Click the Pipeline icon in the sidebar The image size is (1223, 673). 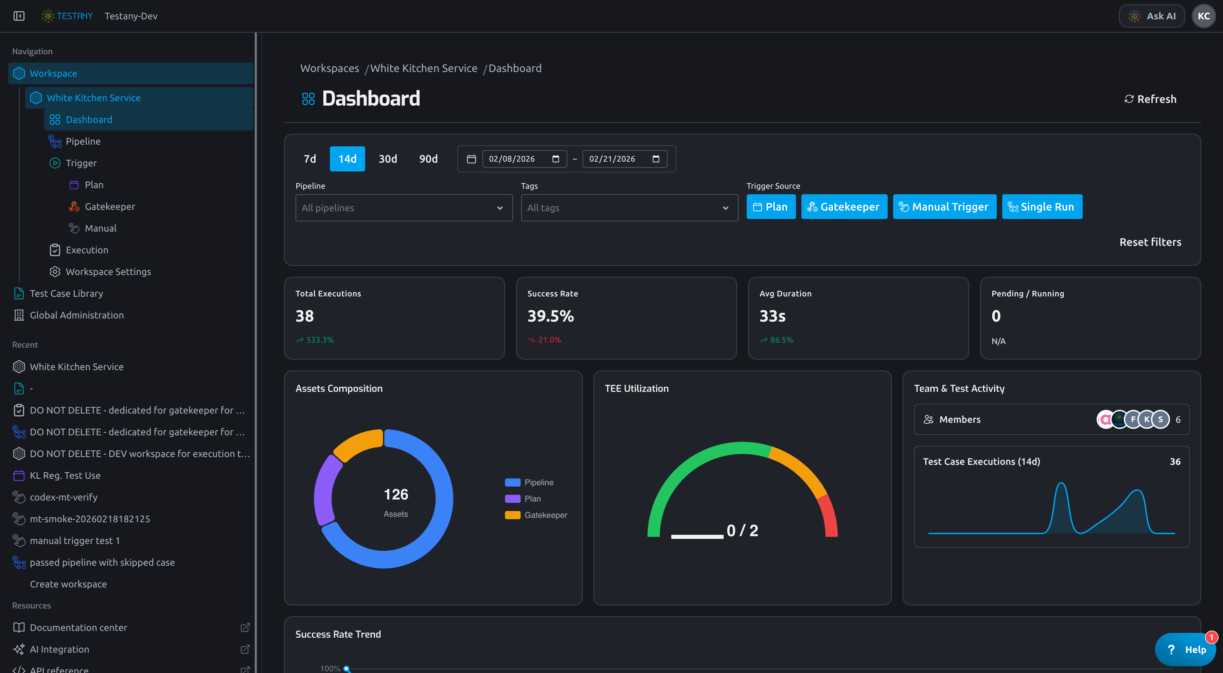point(55,142)
